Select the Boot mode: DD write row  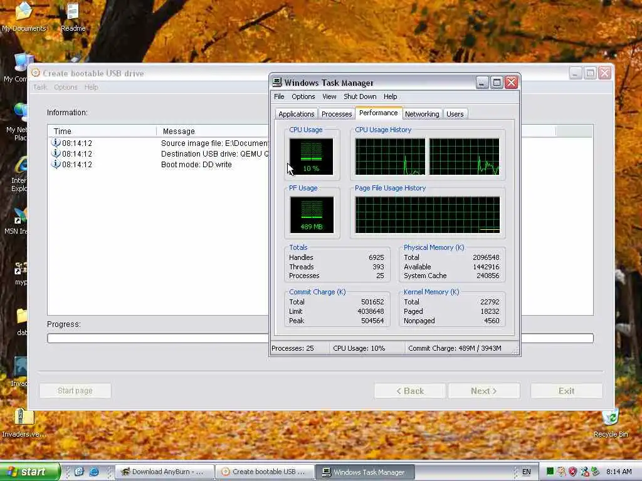click(x=159, y=165)
